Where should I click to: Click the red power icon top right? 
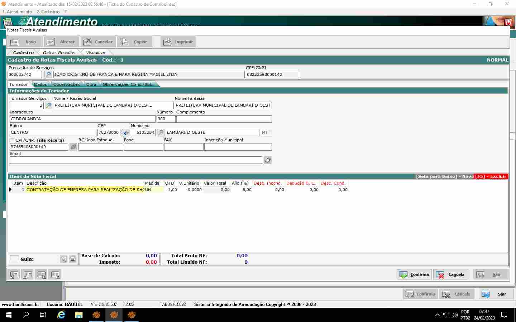point(508,22)
